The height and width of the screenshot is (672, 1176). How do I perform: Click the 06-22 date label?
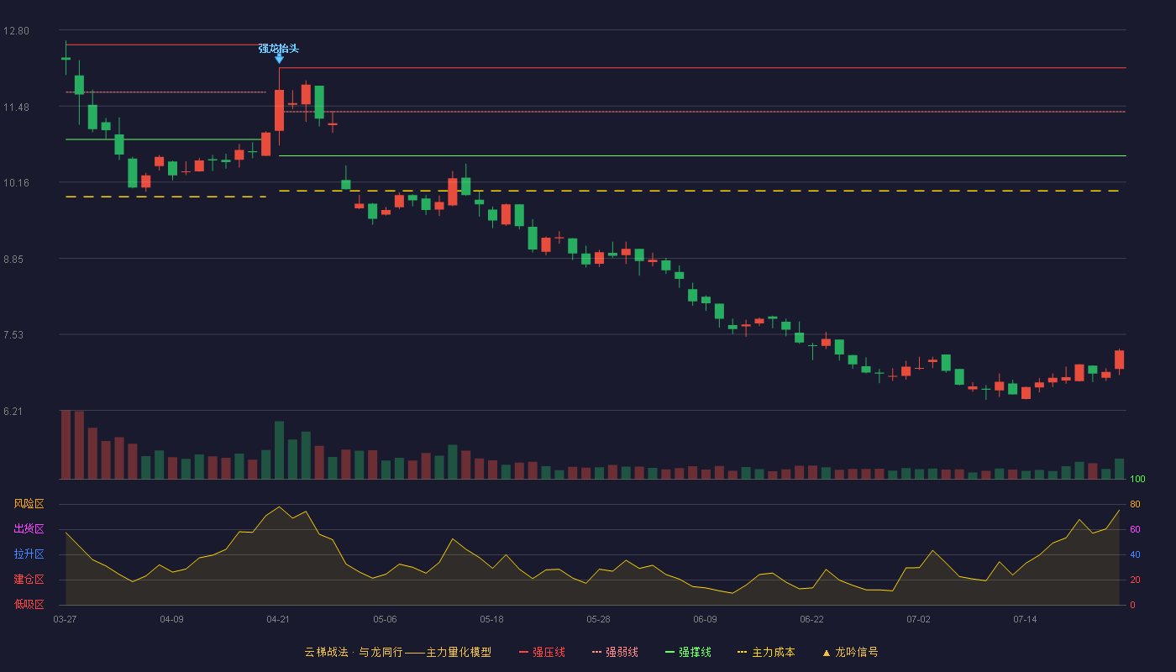(x=811, y=619)
